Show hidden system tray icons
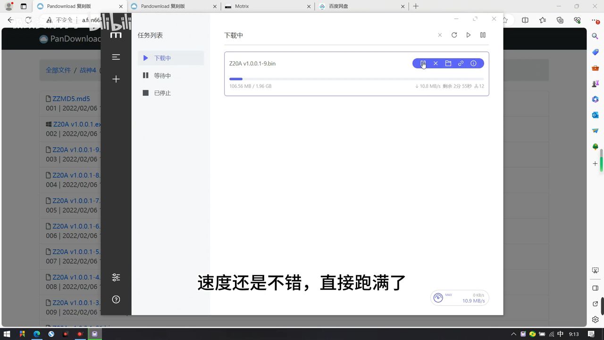 (x=513, y=334)
